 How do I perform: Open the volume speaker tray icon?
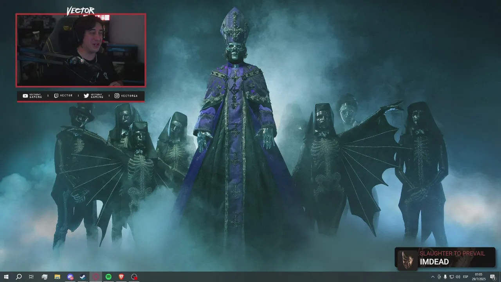(458, 277)
